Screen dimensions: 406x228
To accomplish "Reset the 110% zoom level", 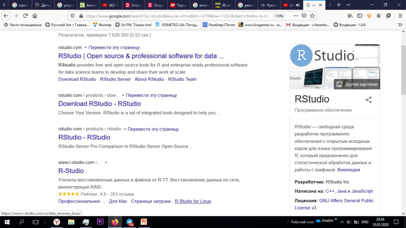I will (279, 16).
